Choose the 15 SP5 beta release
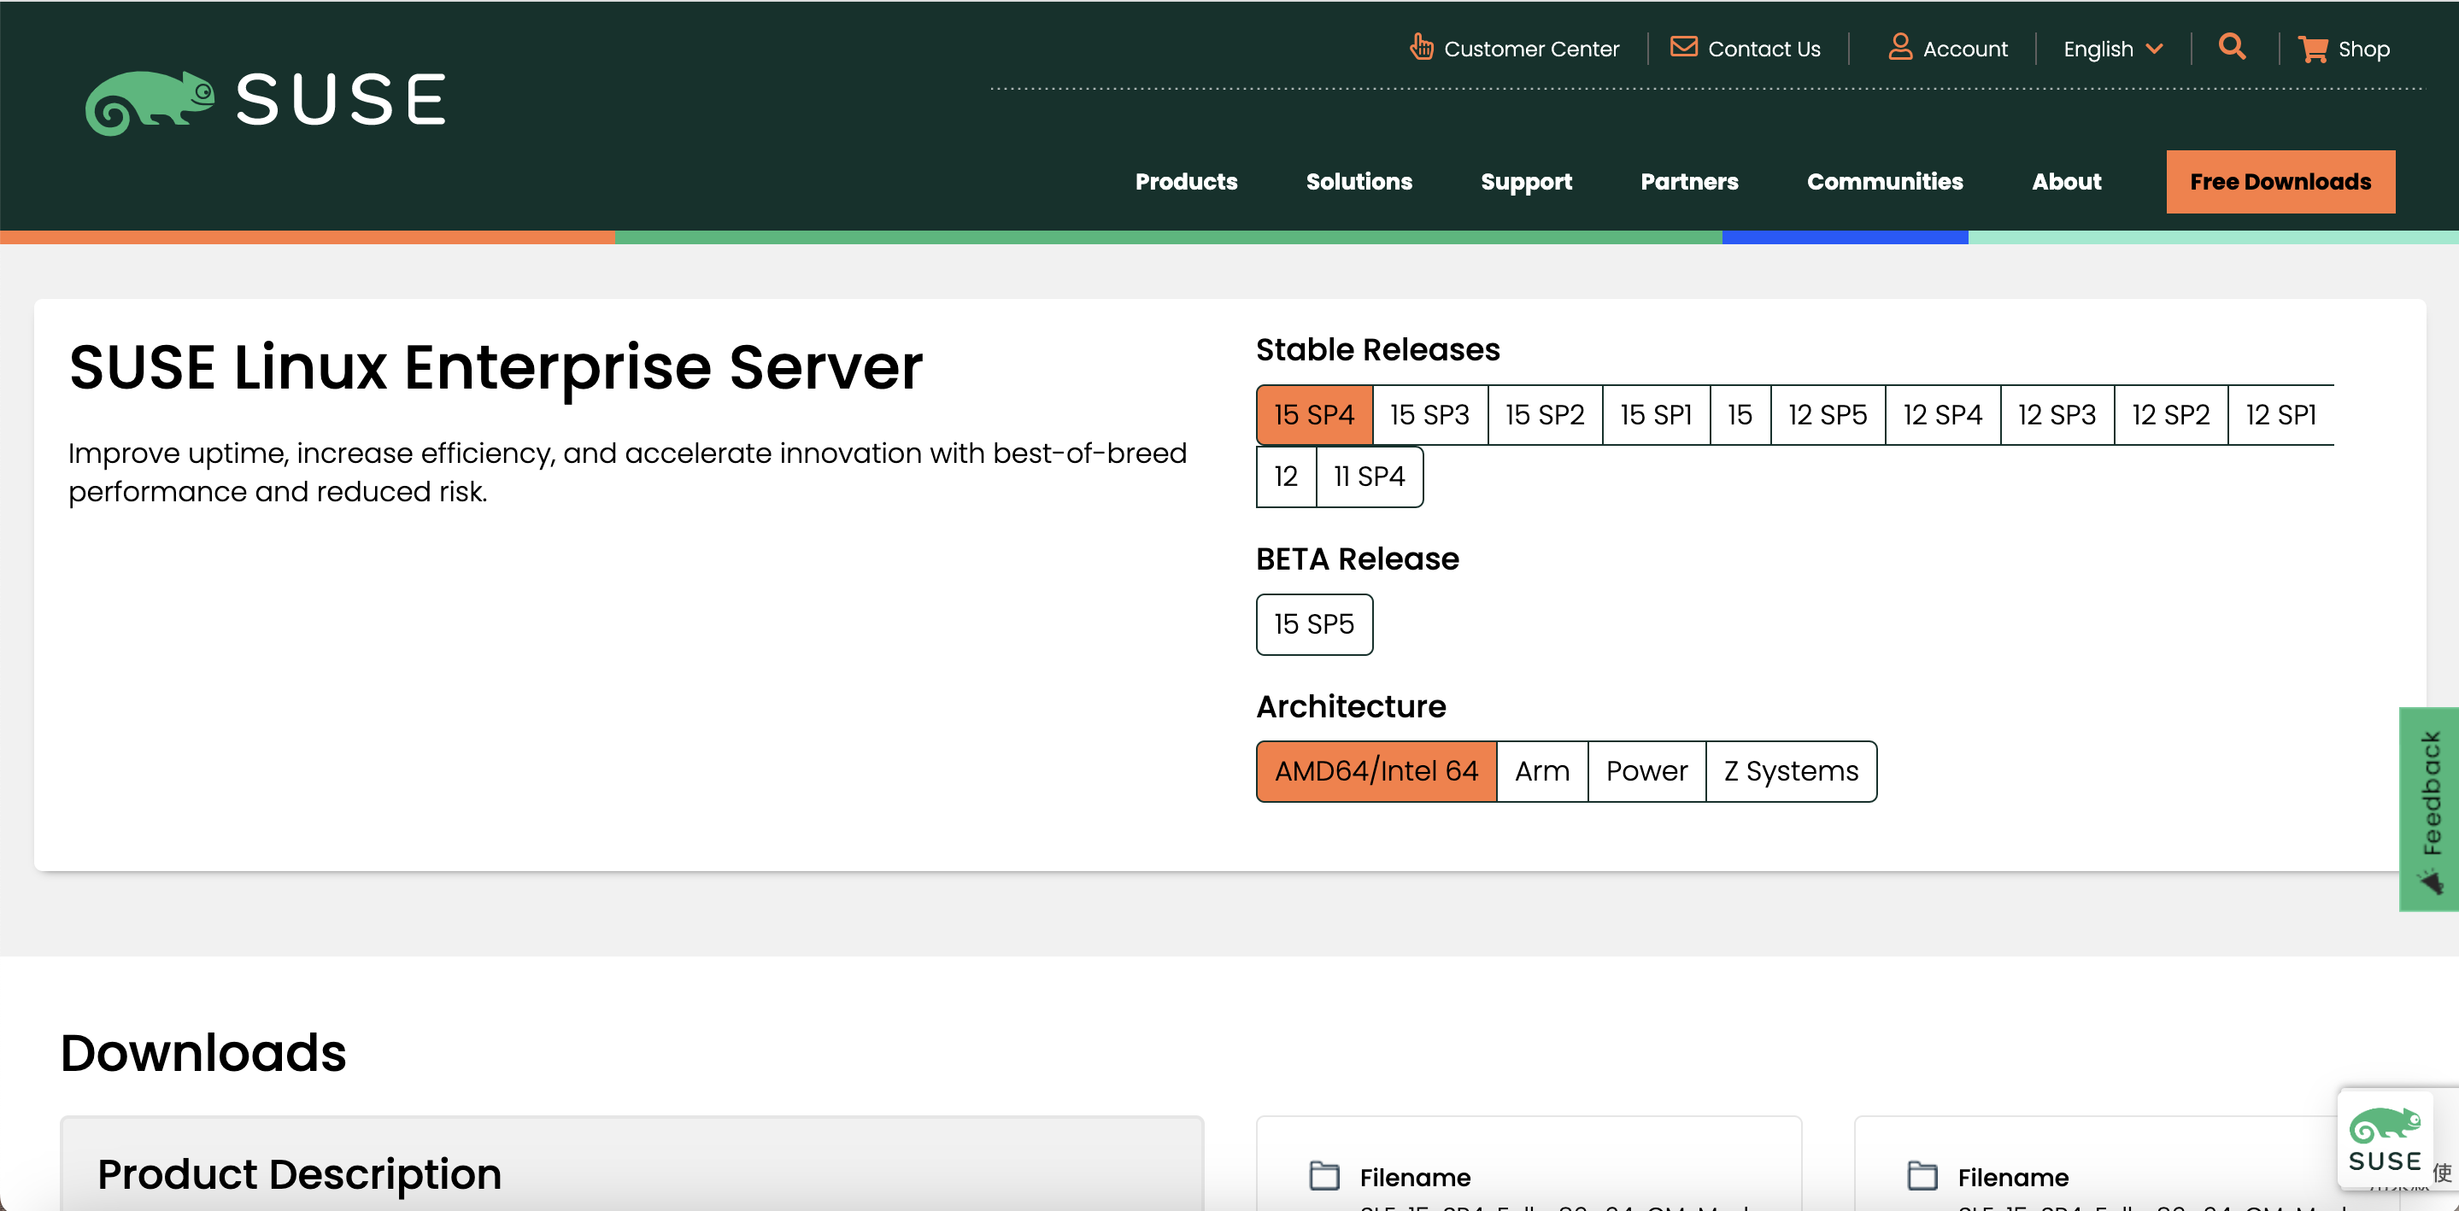2459x1211 pixels. coord(1313,624)
